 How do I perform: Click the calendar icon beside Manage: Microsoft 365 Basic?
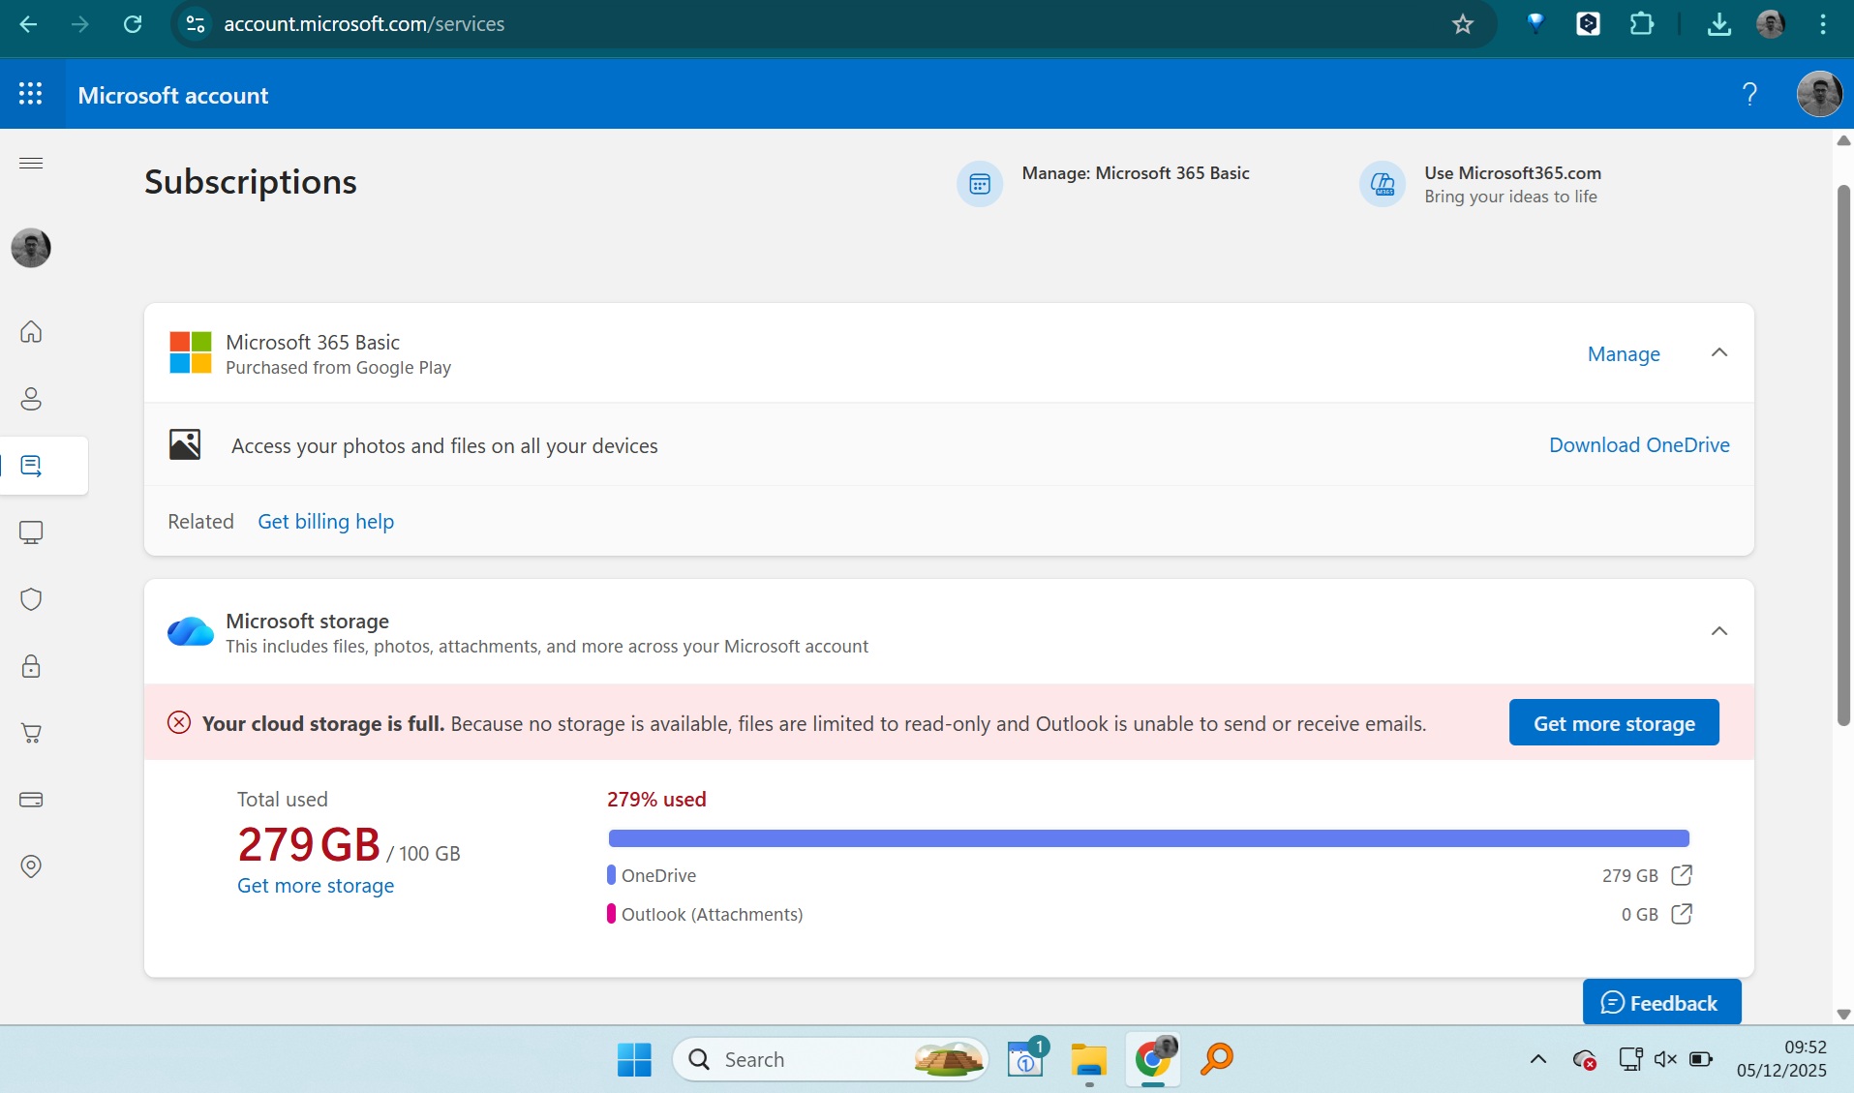coord(980,184)
